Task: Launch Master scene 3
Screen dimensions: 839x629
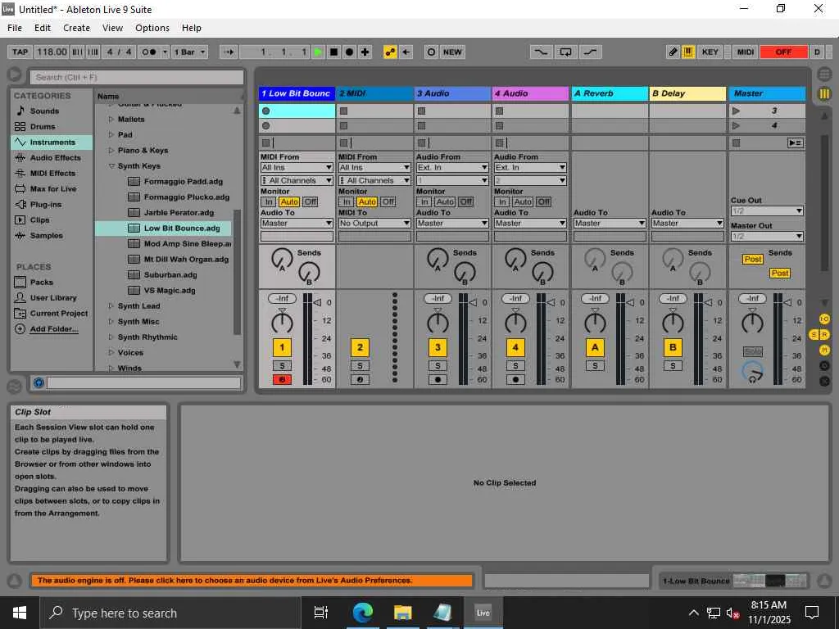Action: [x=737, y=111]
